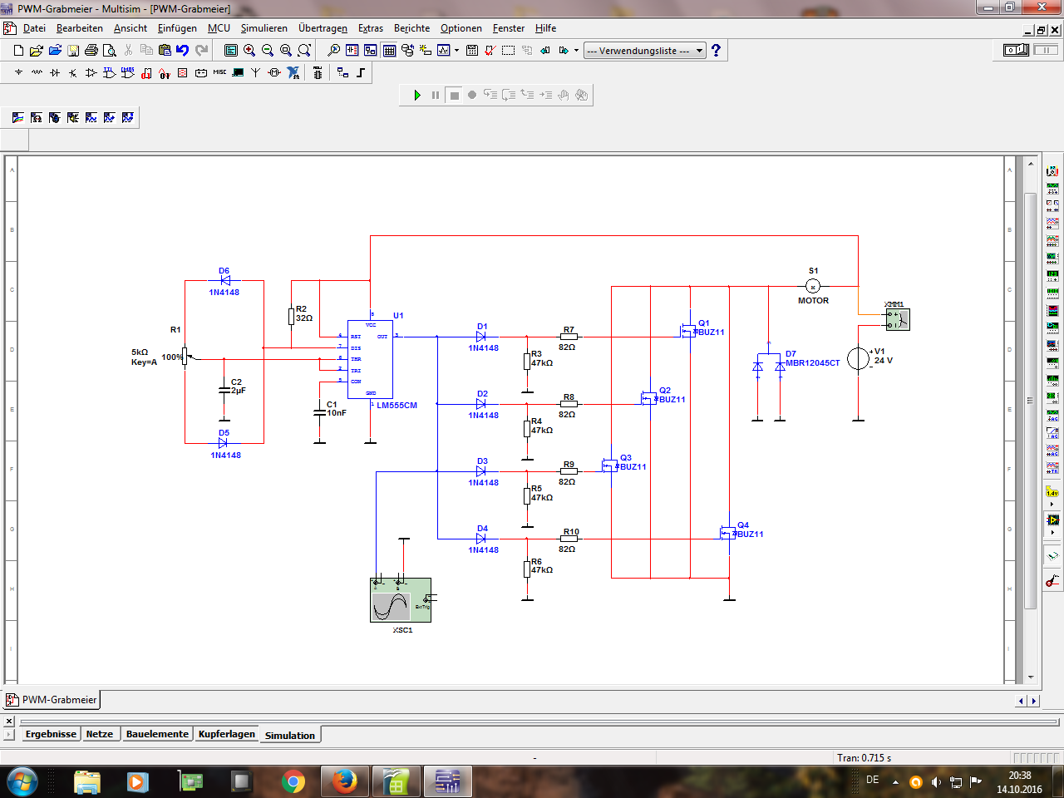Select the PWM-Grabmeier sheet tab

point(52,700)
